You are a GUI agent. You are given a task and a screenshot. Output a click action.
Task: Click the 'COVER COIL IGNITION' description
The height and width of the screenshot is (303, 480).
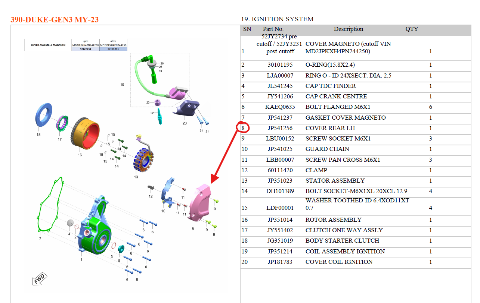click(339, 262)
